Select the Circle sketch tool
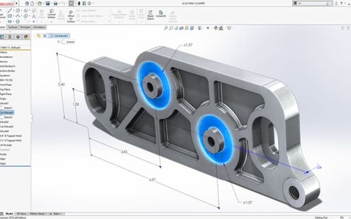 [18, 10]
